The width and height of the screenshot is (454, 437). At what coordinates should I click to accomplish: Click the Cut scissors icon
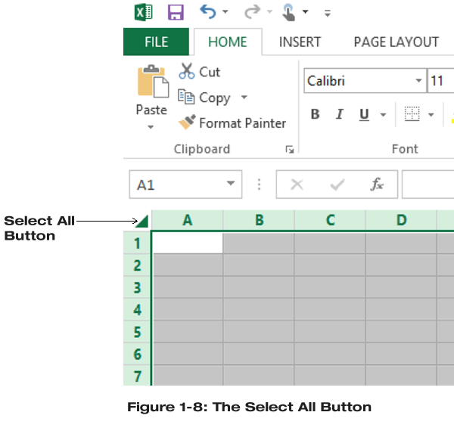click(187, 72)
